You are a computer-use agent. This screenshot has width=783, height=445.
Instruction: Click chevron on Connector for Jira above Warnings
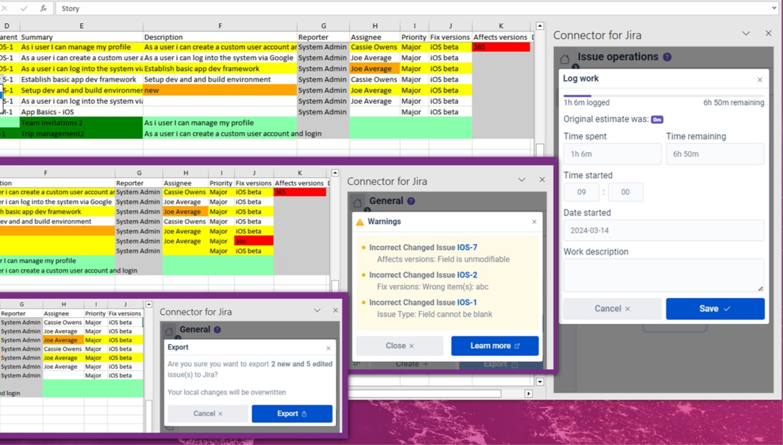point(521,180)
